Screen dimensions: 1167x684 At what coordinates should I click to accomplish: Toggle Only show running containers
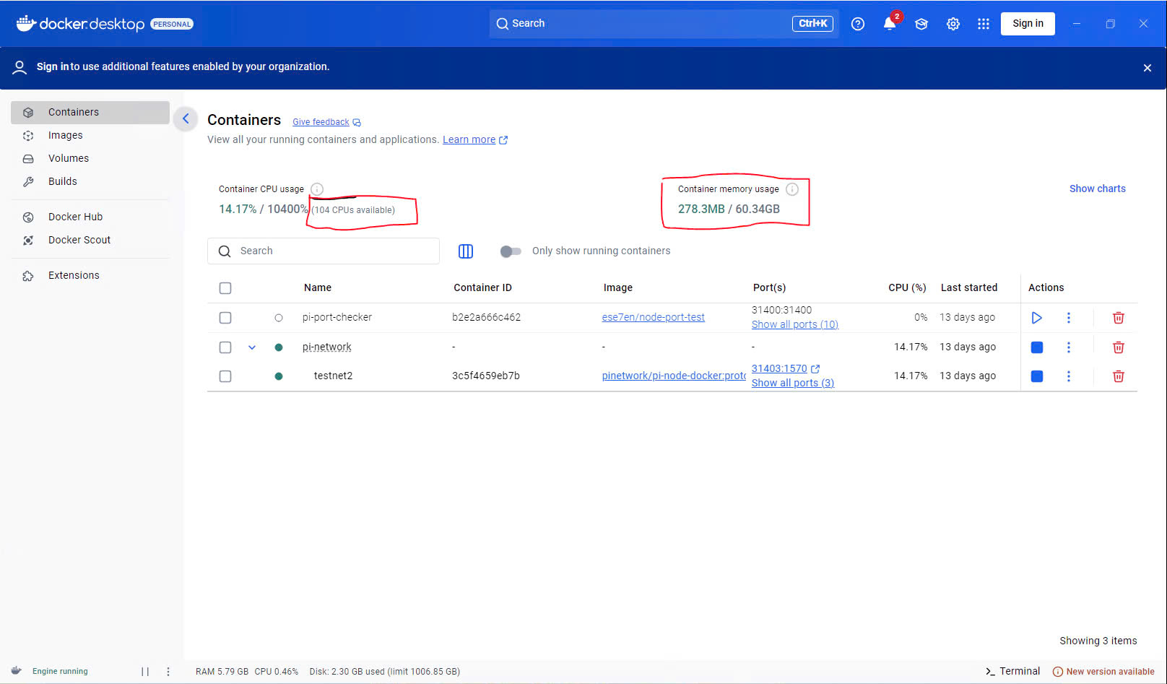point(511,251)
